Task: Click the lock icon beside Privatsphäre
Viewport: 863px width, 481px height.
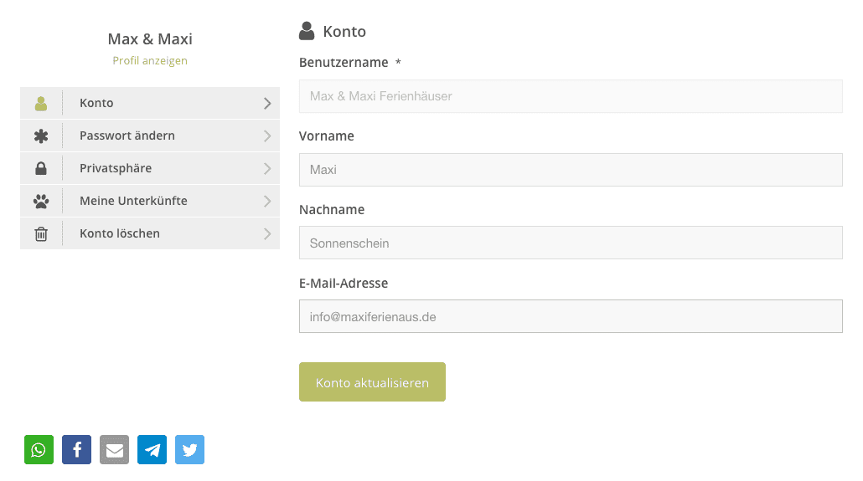Action: click(41, 168)
